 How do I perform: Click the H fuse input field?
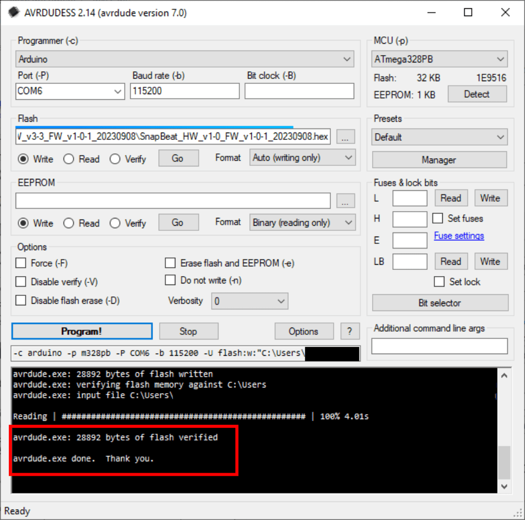[x=410, y=219]
